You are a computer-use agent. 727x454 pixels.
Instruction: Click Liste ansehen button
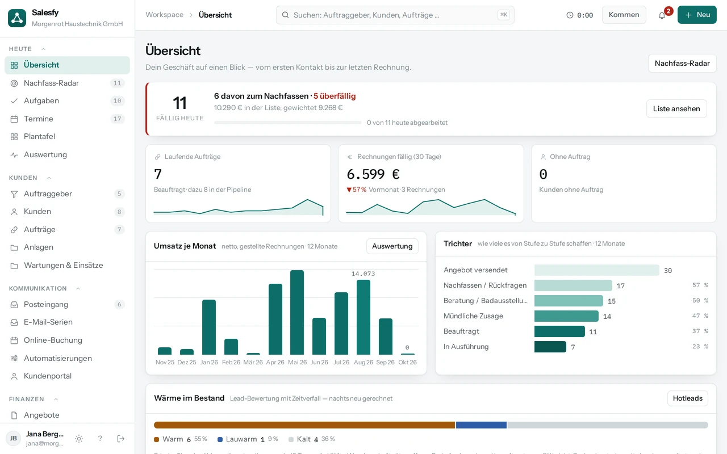pos(676,109)
